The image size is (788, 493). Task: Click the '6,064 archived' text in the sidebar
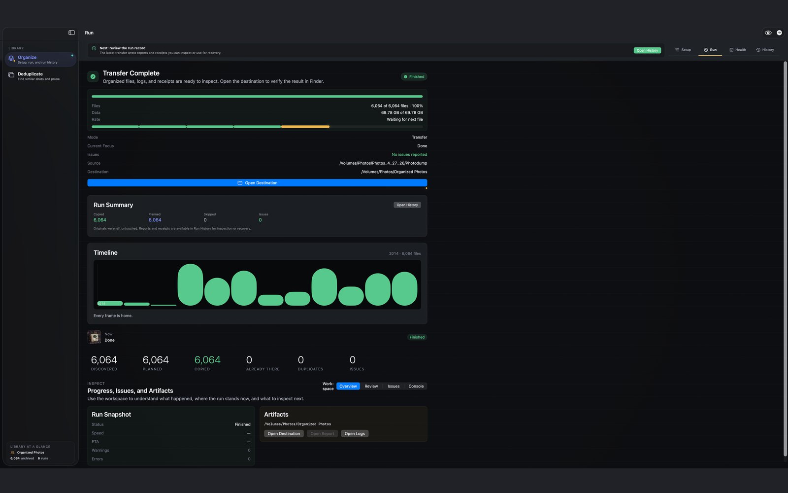[22, 458]
